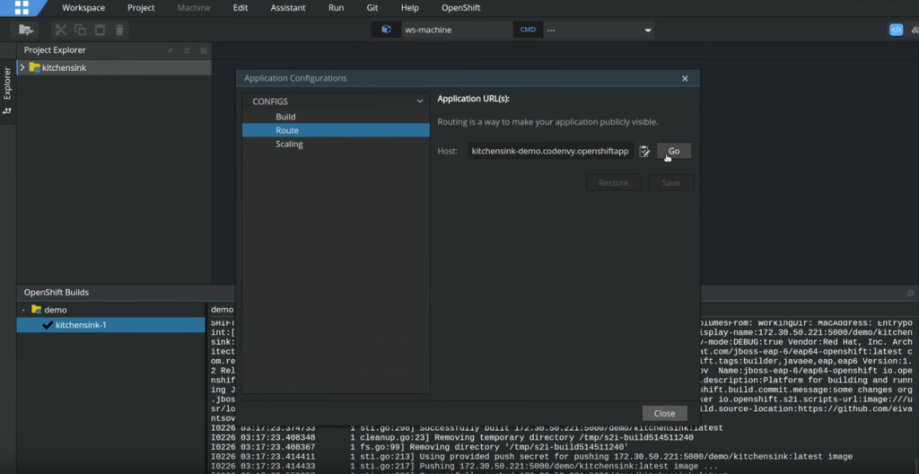The height and width of the screenshot is (474, 919).
Task: Click the Copy toolbar icon
Action: tap(81, 30)
